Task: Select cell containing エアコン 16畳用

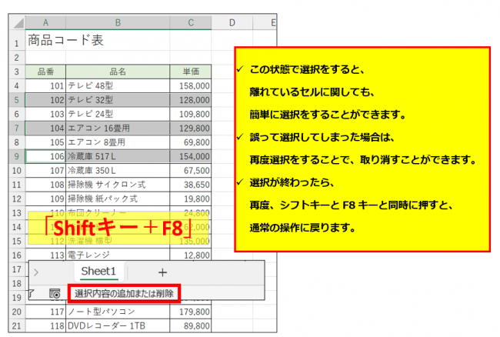Action: point(118,128)
